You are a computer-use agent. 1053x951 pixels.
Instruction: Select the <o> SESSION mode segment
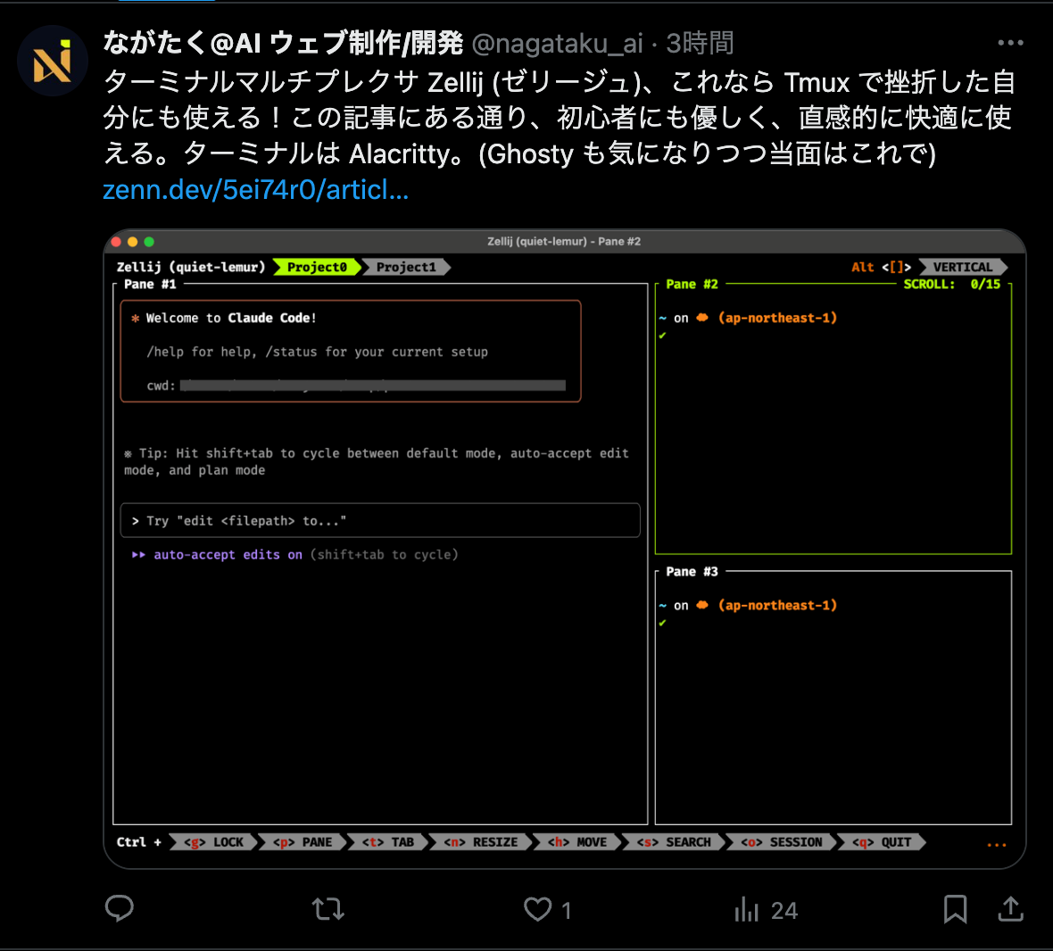782,842
